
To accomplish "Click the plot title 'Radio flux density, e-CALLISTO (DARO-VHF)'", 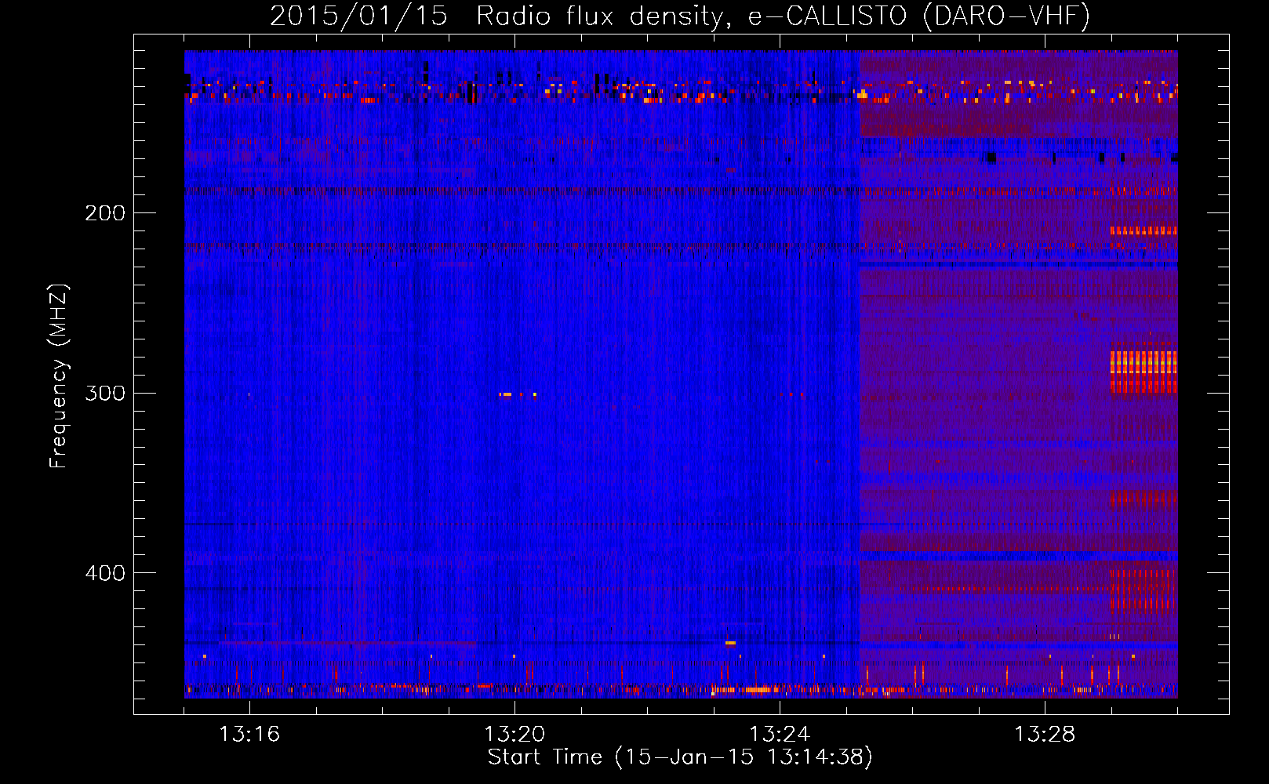I will tap(783, 16).
